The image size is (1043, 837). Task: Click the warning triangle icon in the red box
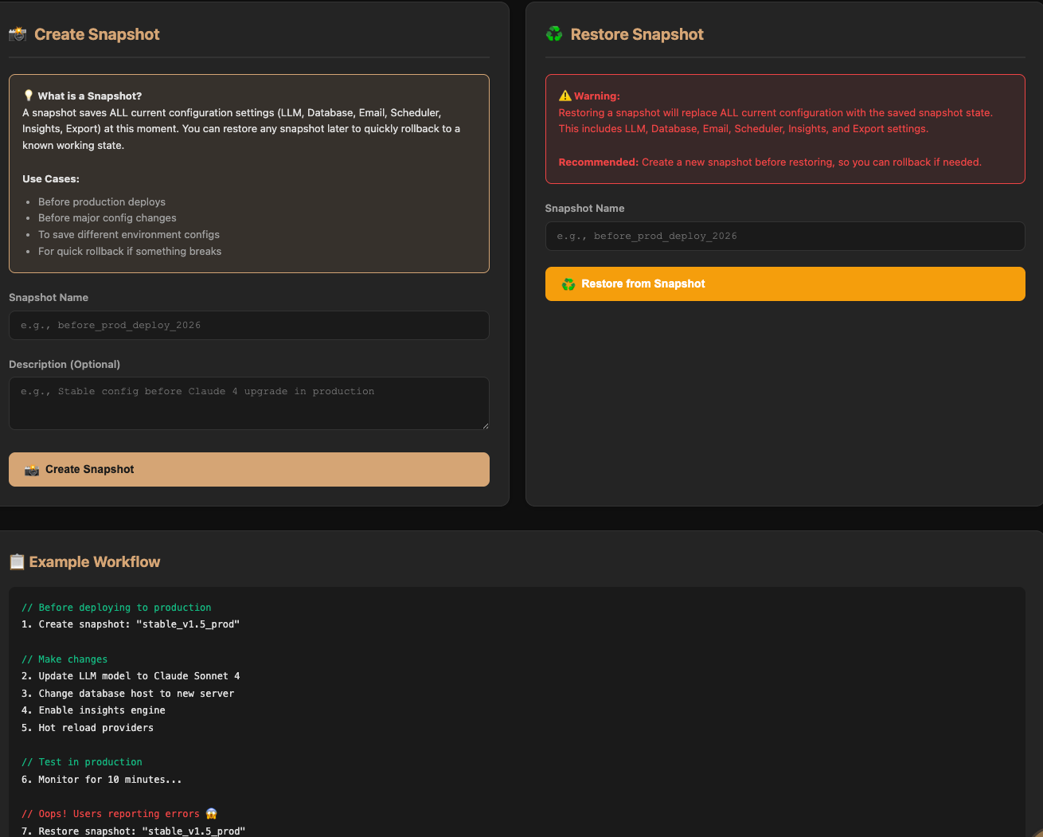tap(566, 96)
